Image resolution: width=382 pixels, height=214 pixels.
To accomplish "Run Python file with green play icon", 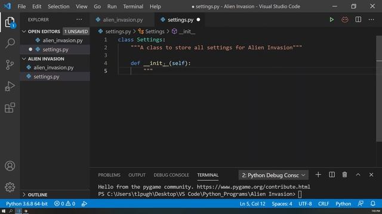I will (332, 20).
